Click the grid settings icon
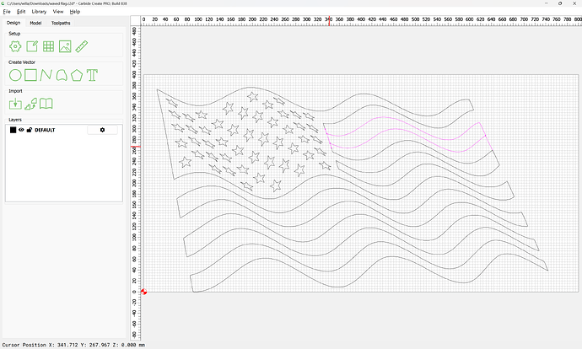This screenshot has height=349, width=582. tap(48, 46)
